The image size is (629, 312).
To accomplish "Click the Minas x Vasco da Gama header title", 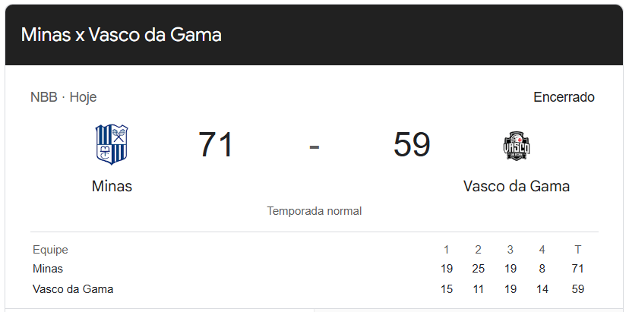I will point(122,35).
